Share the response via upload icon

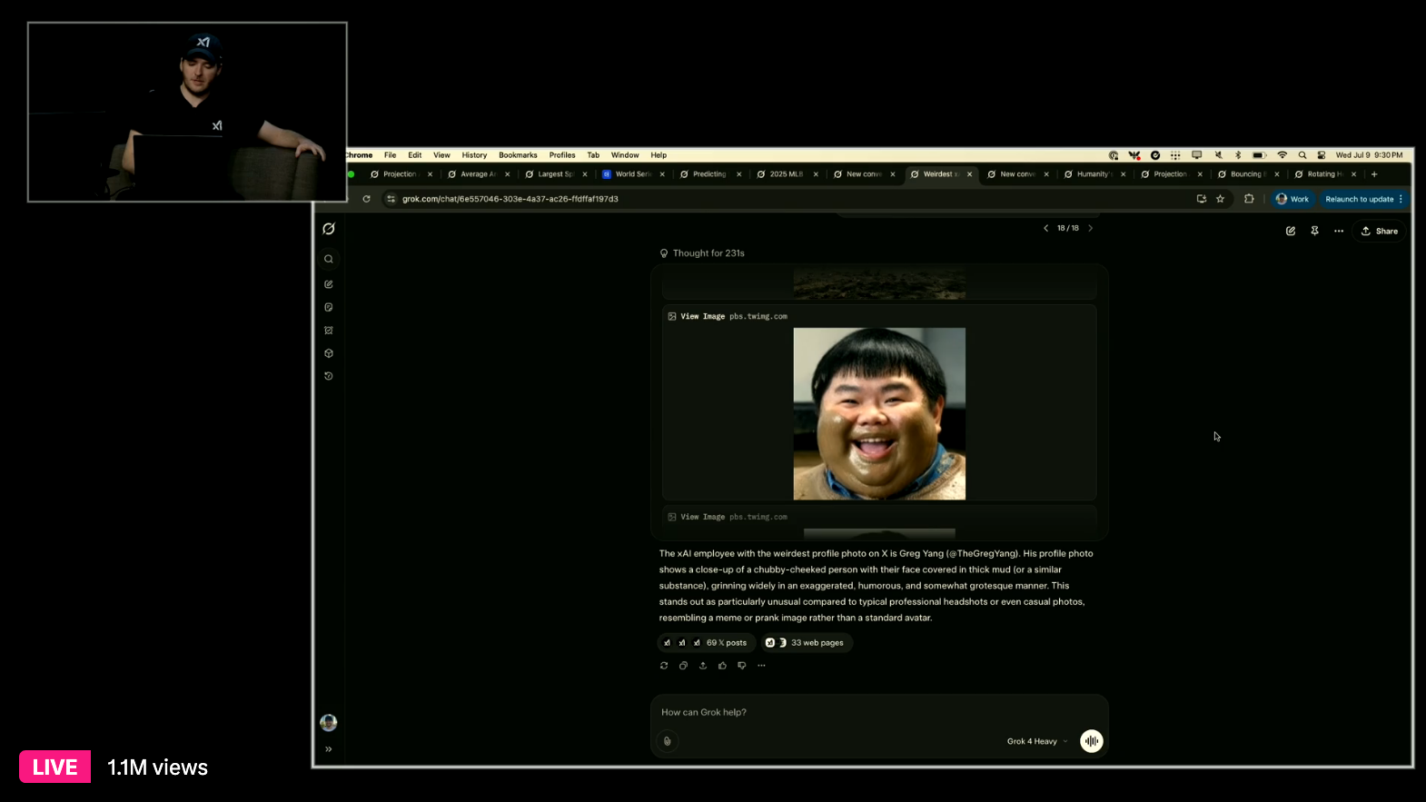703,666
